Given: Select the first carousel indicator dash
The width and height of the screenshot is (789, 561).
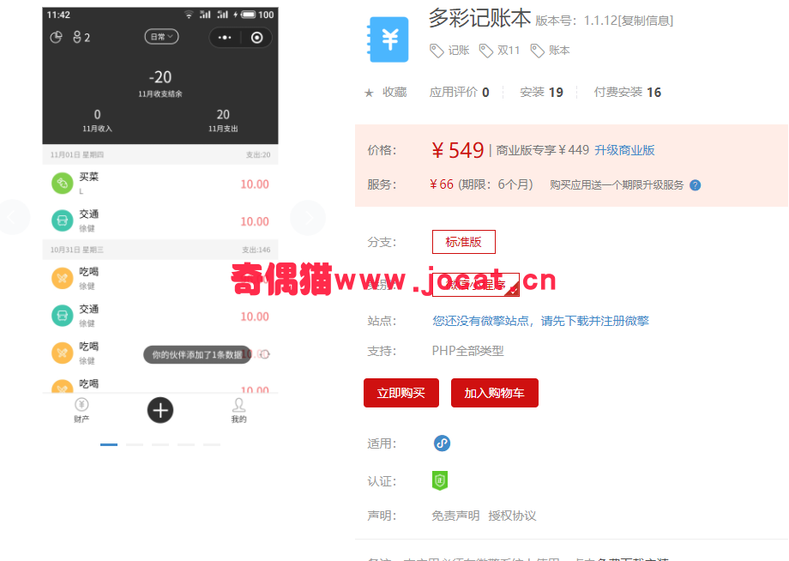Looking at the screenshot, I should click(109, 445).
